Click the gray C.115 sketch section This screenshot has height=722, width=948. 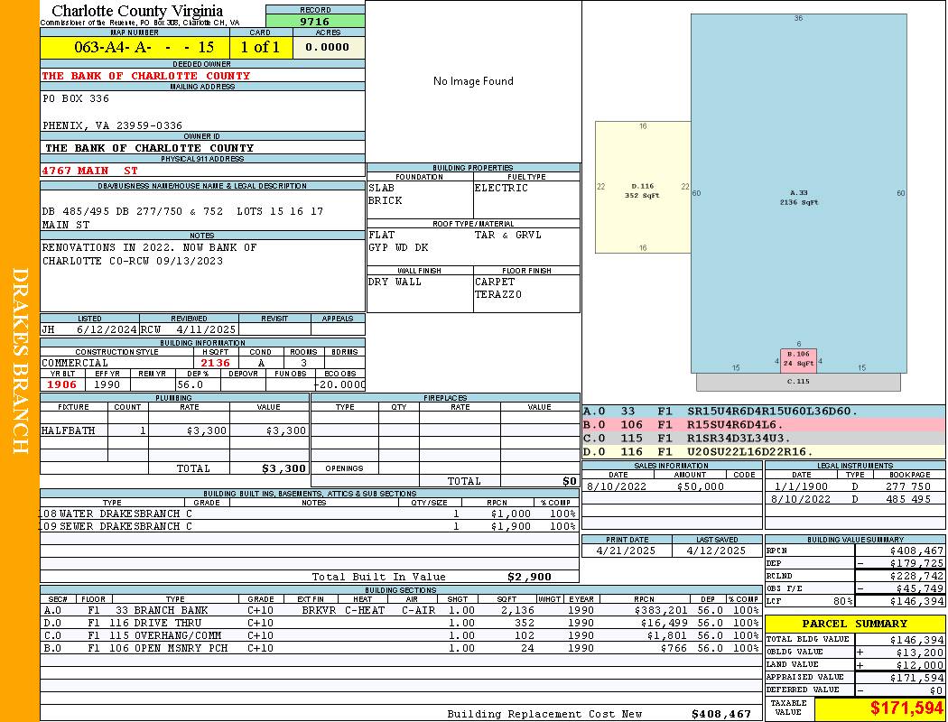click(x=798, y=382)
